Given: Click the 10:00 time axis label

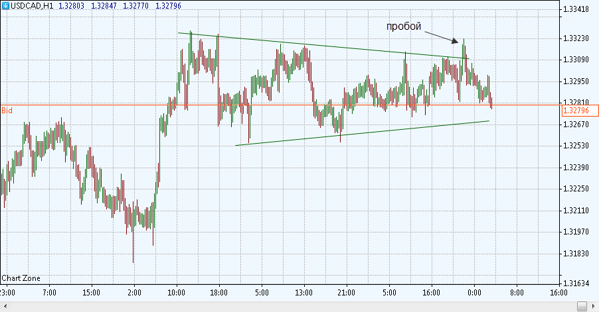Looking at the screenshot, I should click(176, 293).
